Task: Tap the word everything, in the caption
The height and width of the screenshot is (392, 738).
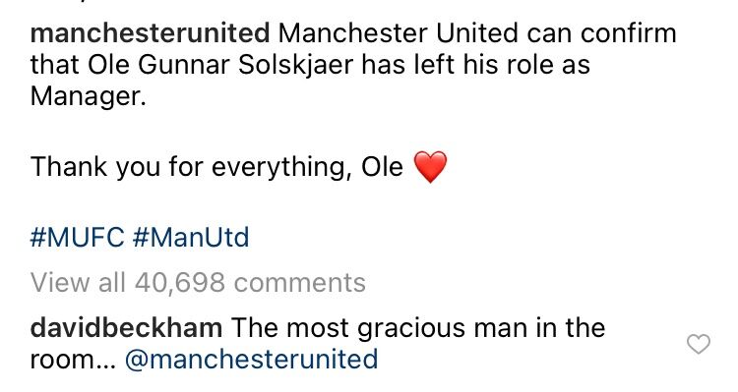Action: click(281, 168)
